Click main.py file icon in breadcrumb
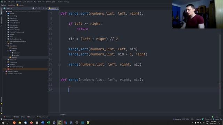The image size is (223, 125). [x=17, y=5]
